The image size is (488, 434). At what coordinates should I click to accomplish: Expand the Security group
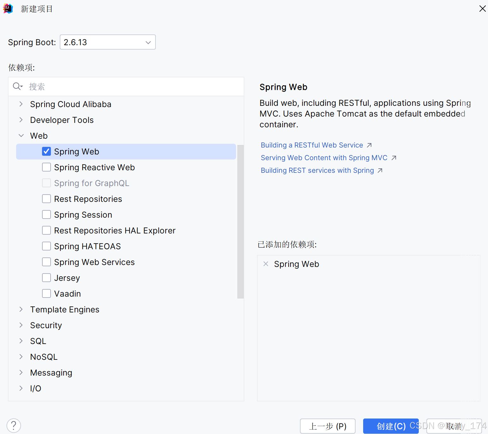tap(21, 325)
